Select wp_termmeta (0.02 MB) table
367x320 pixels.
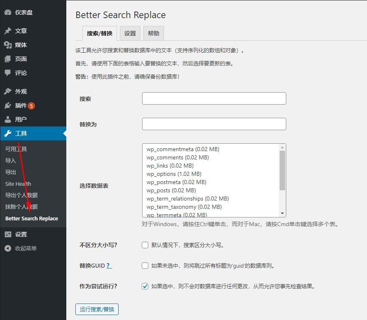(177, 215)
